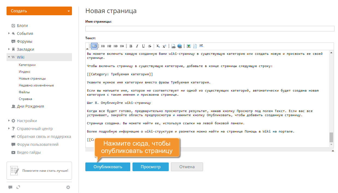338x193 pixels.
Task: Click the Wiki W icon in sidebar
Action: (13, 57)
